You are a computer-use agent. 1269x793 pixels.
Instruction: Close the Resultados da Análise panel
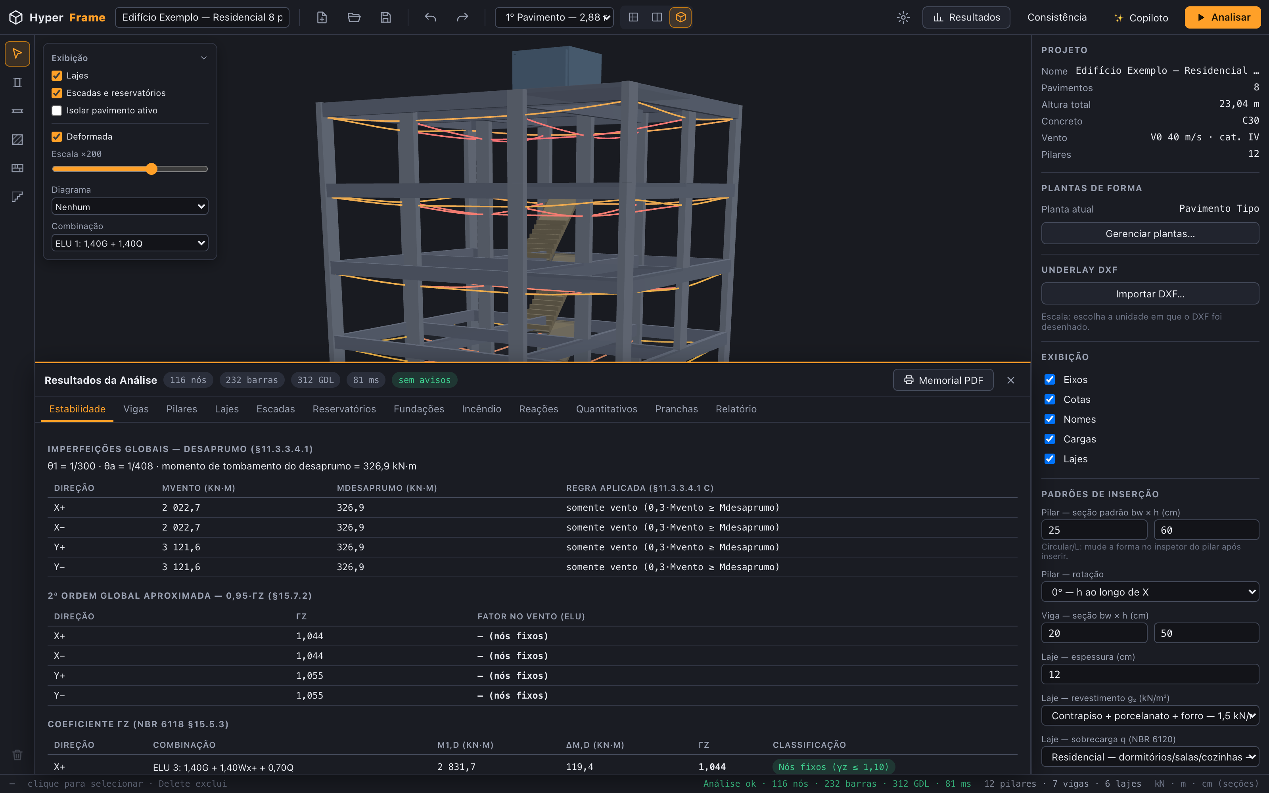click(x=1011, y=380)
